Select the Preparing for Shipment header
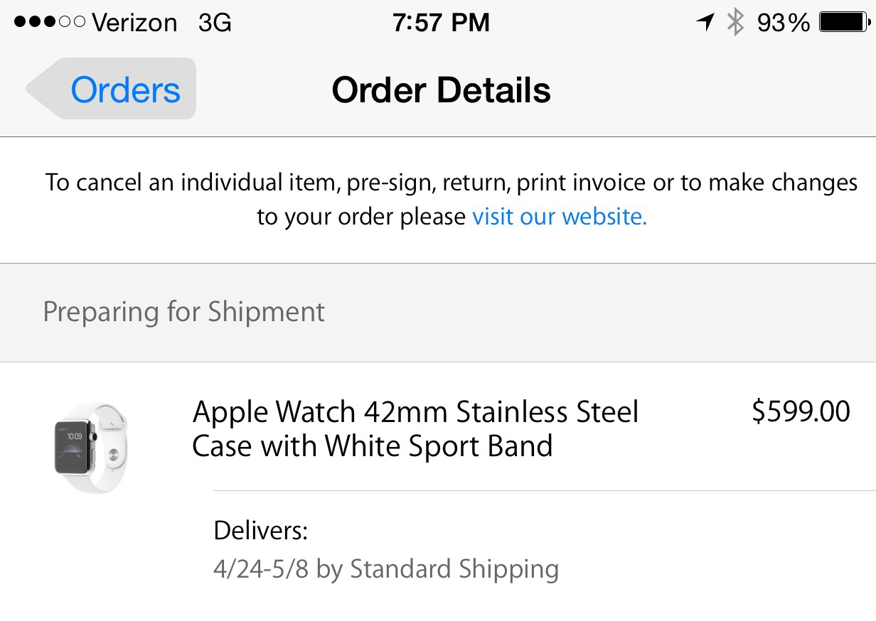Viewport: 876px width, 621px height. coord(184,312)
